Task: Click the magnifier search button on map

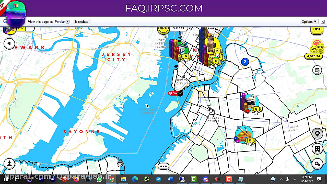Action: pos(317,164)
